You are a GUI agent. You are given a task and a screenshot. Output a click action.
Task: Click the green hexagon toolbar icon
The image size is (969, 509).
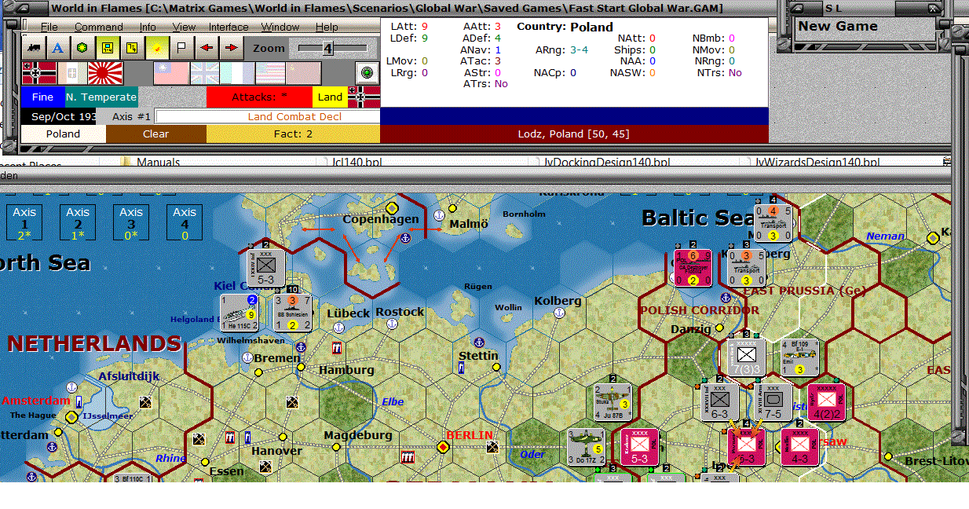pos(82,48)
